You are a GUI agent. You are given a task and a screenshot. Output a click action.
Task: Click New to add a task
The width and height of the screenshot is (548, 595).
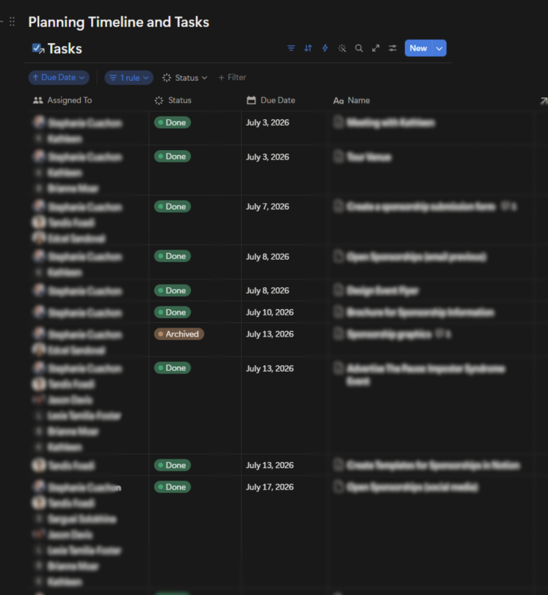click(419, 48)
